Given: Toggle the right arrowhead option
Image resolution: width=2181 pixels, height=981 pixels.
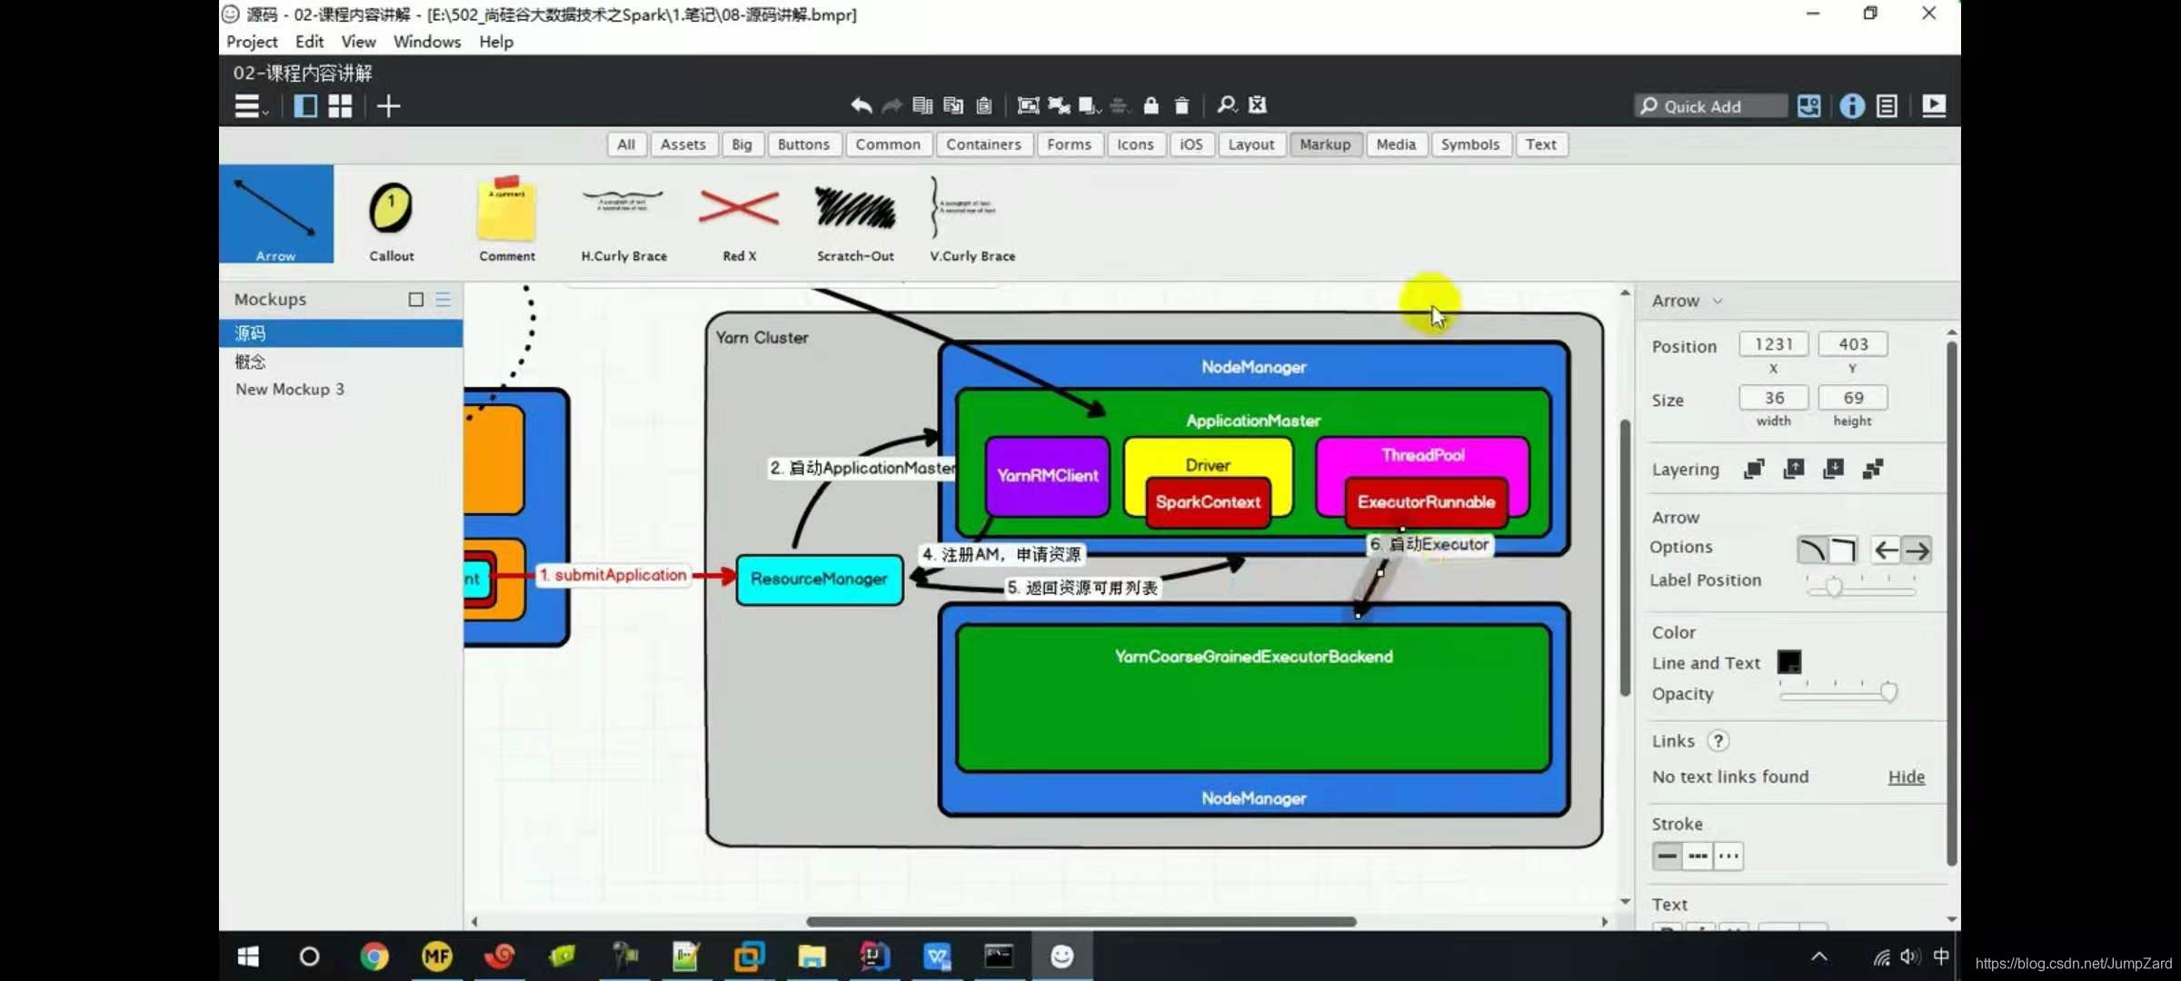Looking at the screenshot, I should [1917, 550].
